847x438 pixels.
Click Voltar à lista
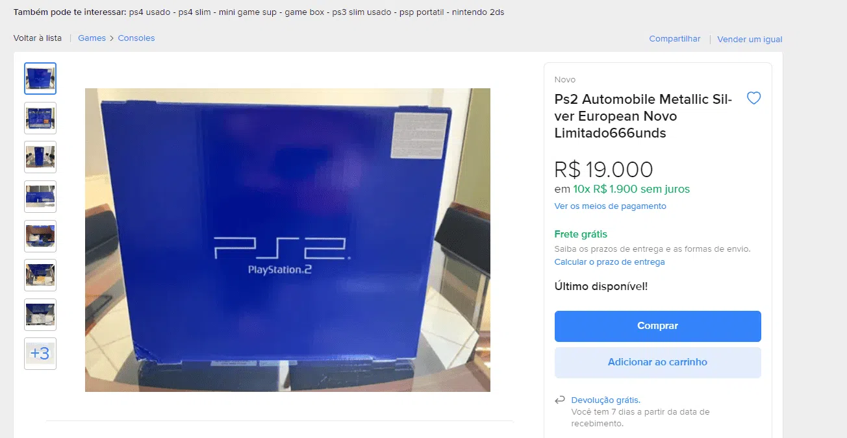click(38, 38)
